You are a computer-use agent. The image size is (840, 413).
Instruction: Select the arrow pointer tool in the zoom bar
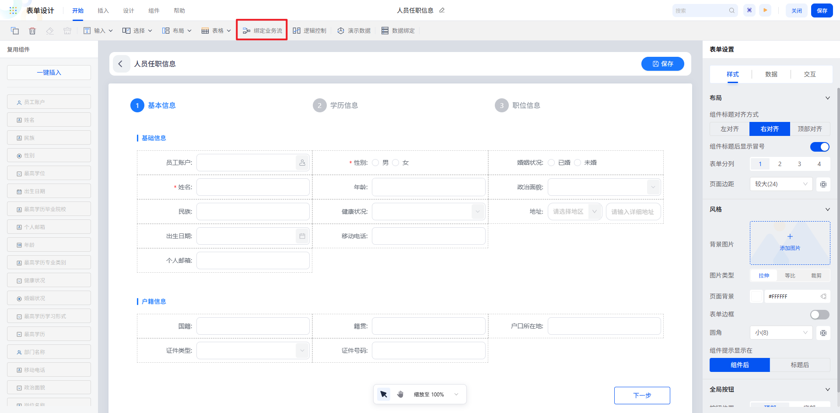pos(384,394)
